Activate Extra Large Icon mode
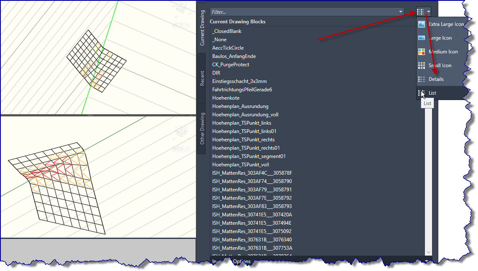Screen dimensions: 478x271 pyautogui.click(x=445, y=24)
